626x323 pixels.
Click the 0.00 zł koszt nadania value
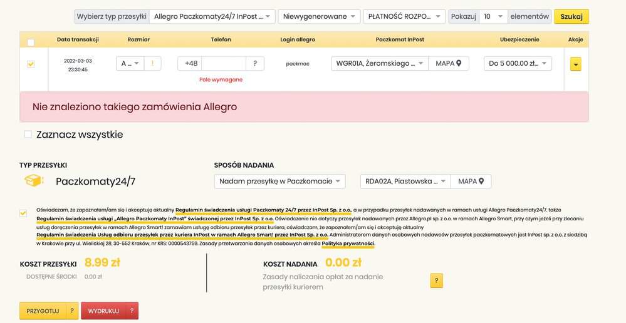click(343, 262)
